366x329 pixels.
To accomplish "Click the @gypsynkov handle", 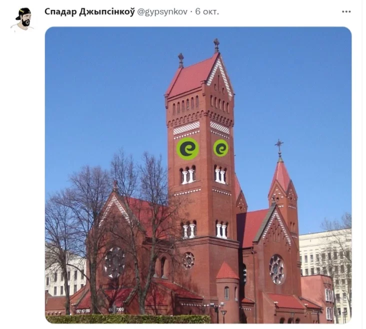I will coord(162,12).
